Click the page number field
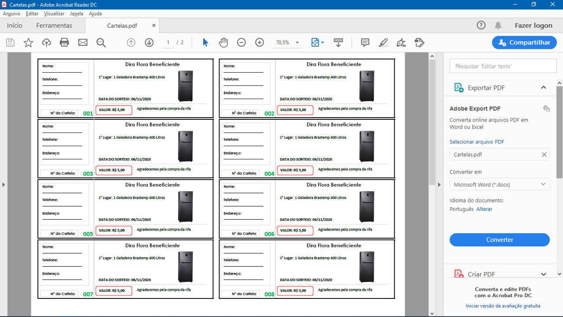The height and width of the screenshot is (317, 563). coord(168,43)
